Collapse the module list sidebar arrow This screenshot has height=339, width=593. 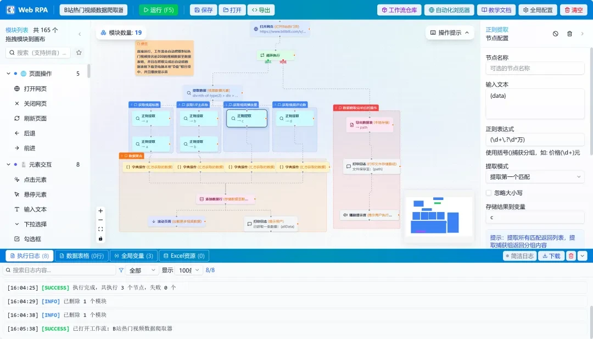[x=80, y=35]
